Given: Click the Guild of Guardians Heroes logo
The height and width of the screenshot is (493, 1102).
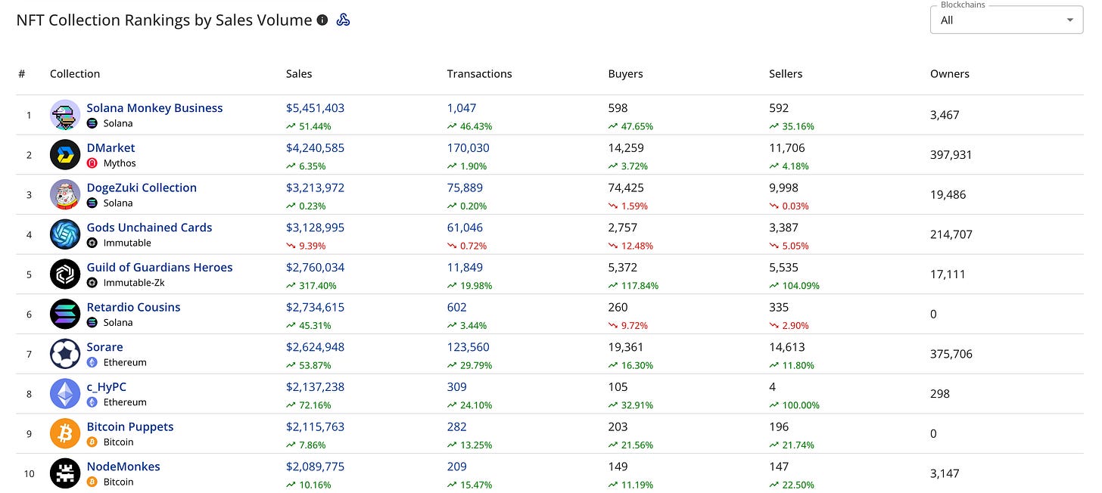Looking at the screenshot, I should (65, 274).
